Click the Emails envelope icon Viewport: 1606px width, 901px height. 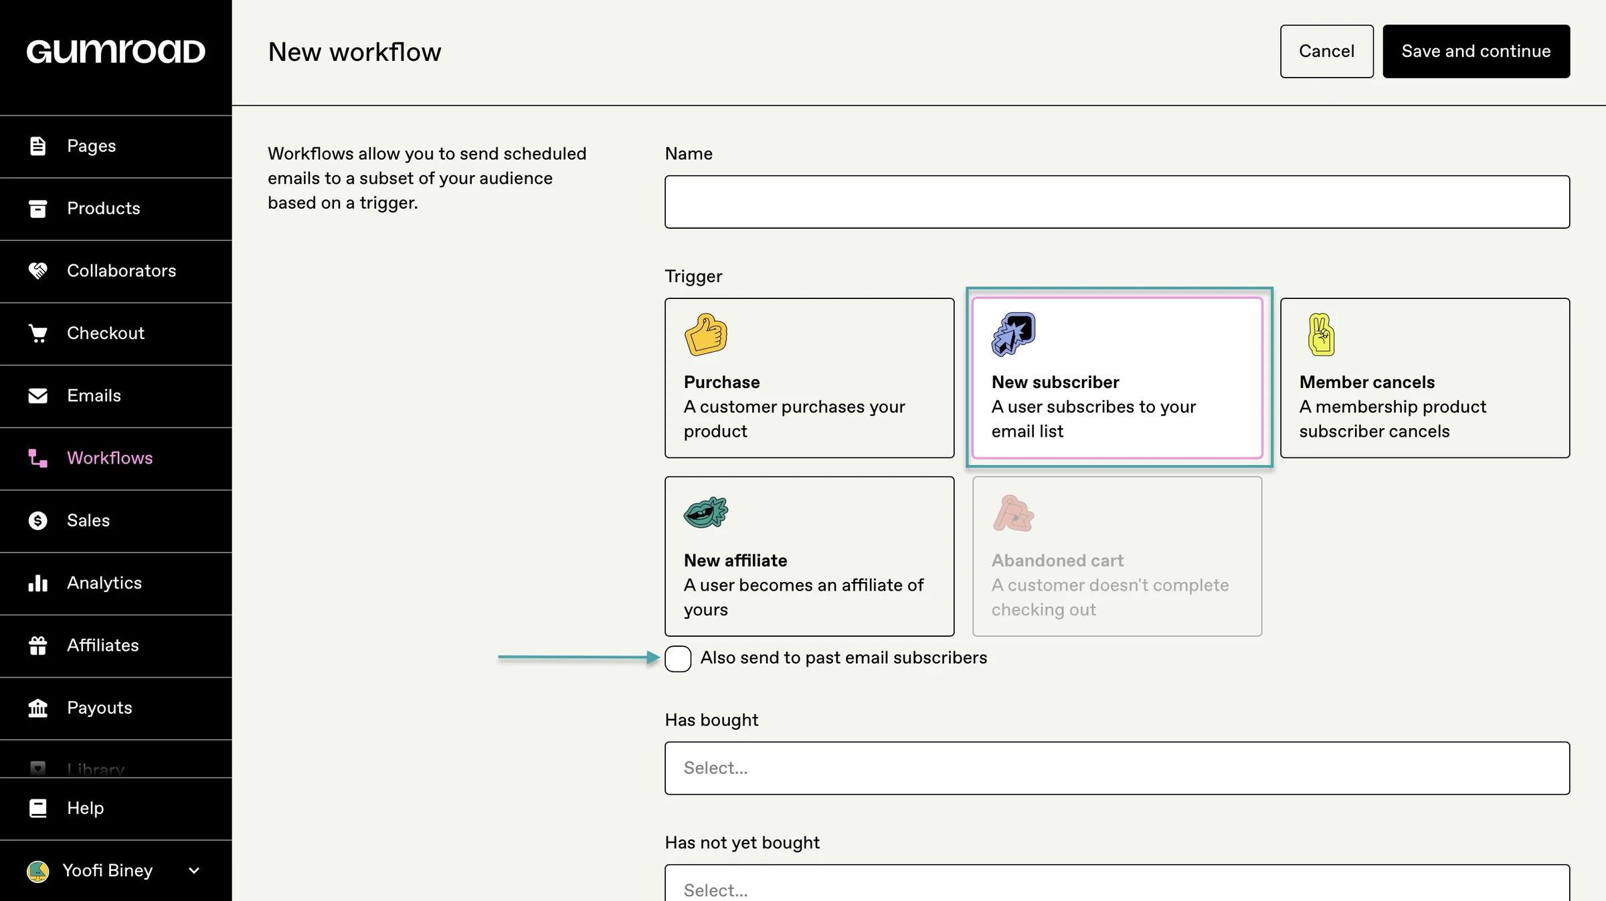click(38, 396)
